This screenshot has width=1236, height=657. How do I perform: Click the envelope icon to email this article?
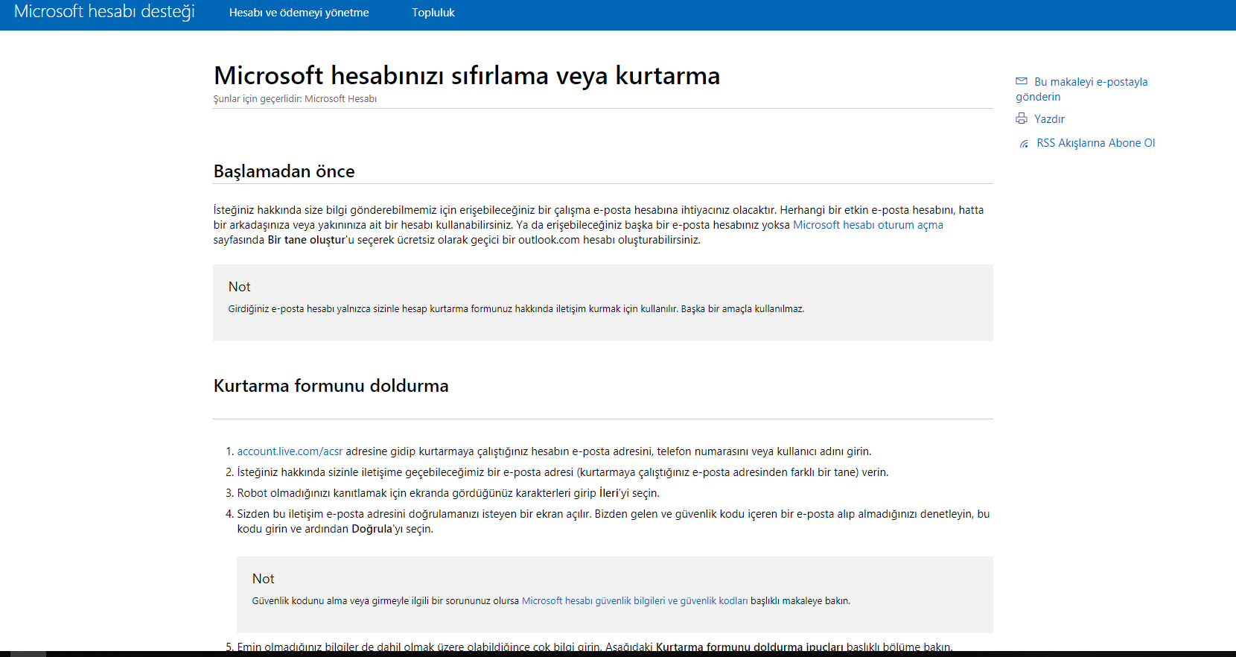(x=1022, y=81)
